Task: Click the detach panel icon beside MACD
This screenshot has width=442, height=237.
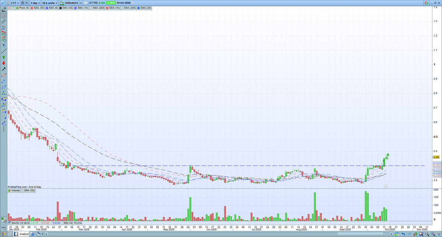Action: tap(9, 223)
